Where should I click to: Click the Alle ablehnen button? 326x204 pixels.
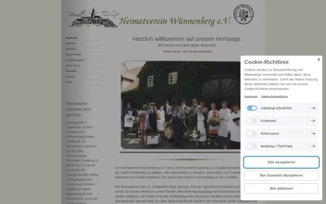pyautogui.click(x=281, y=188)
